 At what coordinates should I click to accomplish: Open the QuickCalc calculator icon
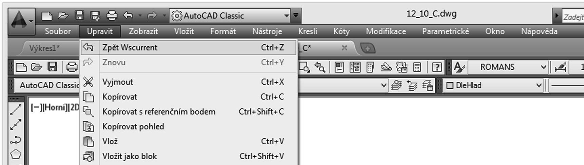[417, 67]
